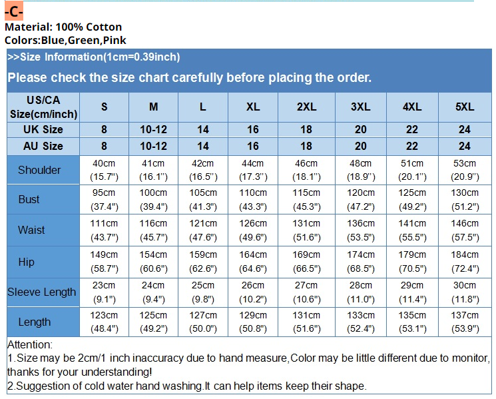Click the Bust row label

pos(29,199)
